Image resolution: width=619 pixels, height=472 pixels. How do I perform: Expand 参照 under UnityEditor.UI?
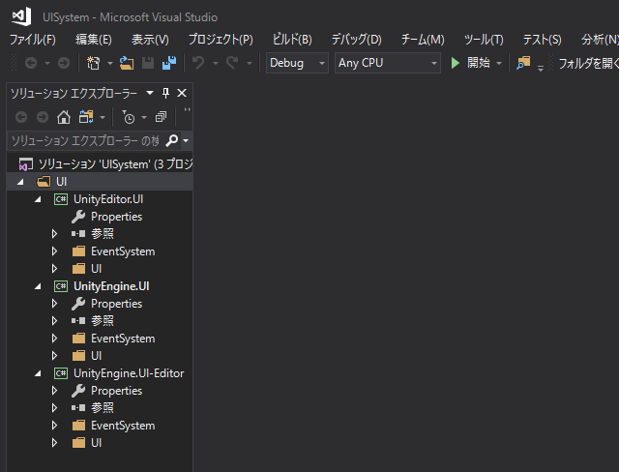54,234
